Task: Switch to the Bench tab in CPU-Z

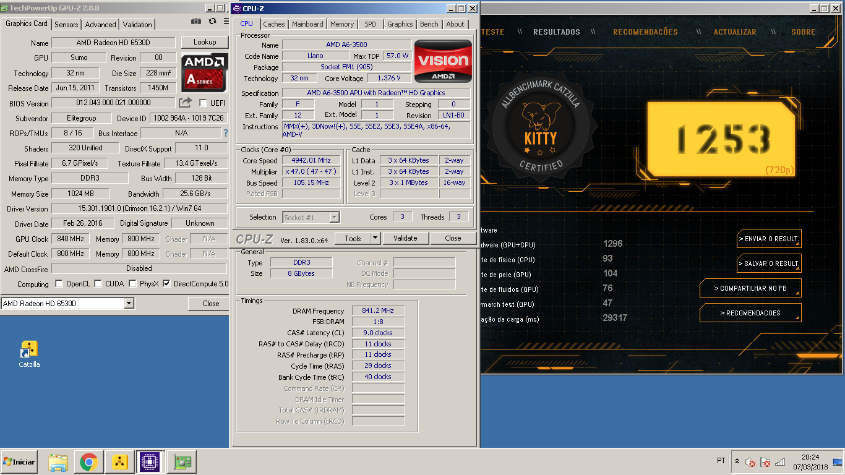Action: (429, 24)
